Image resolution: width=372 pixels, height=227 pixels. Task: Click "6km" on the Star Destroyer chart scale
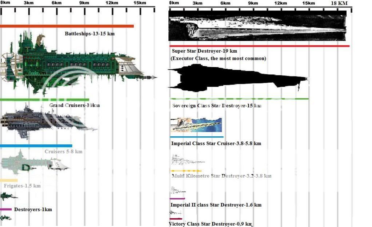pos(225,3)
